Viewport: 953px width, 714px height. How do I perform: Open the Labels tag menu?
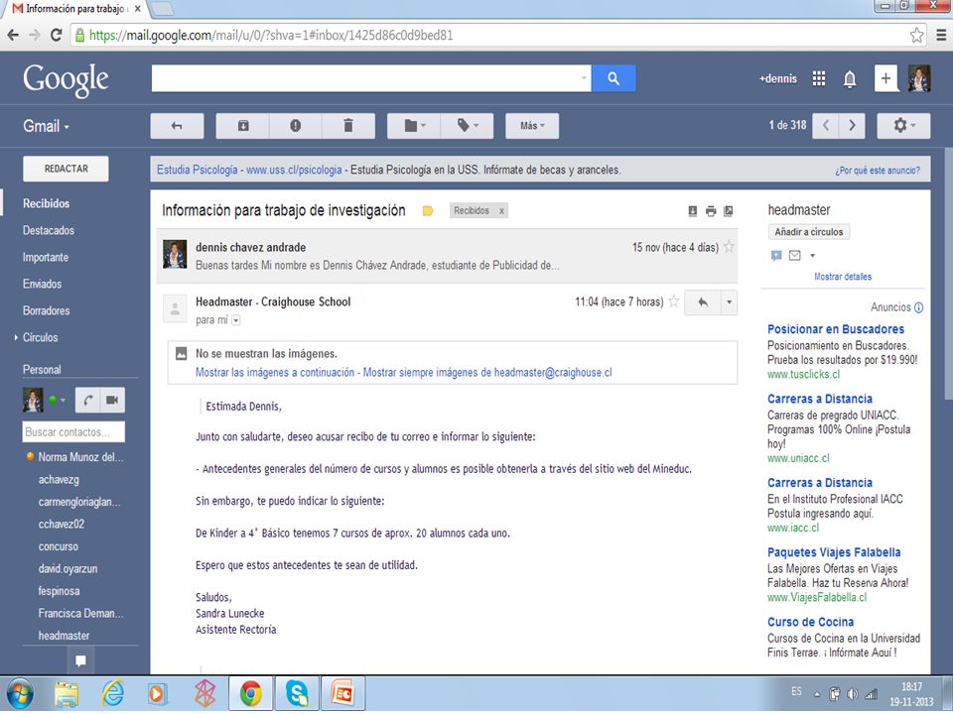click(x=467, y=126)
